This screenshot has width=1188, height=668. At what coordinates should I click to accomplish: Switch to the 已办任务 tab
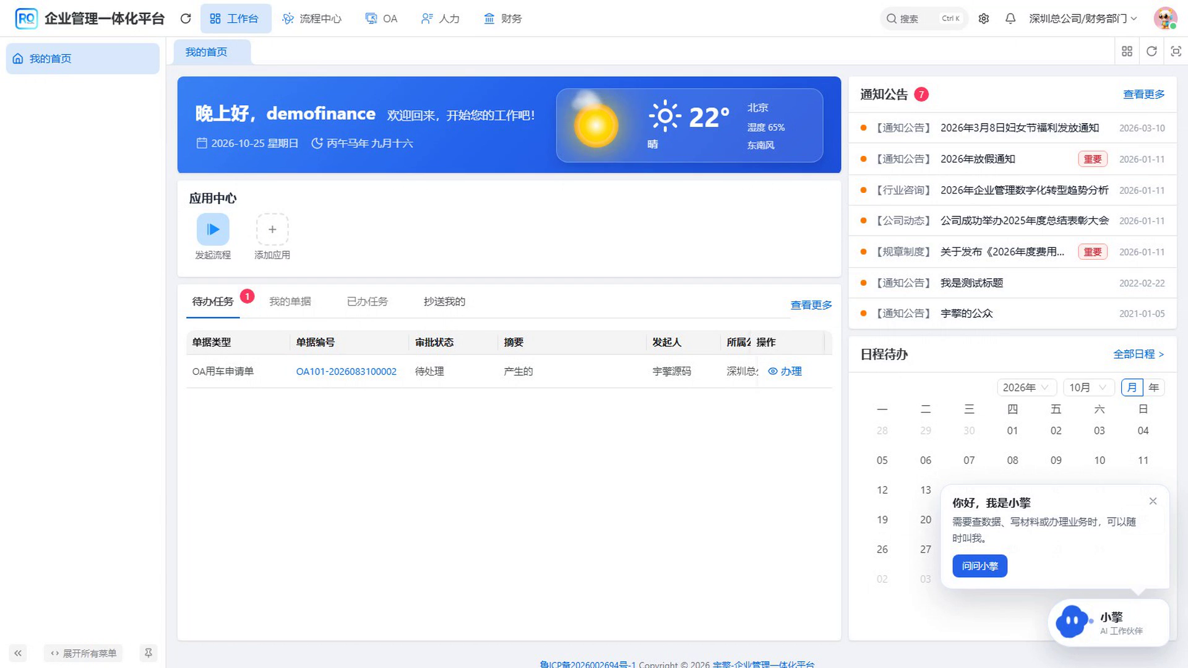pos(368,301)
